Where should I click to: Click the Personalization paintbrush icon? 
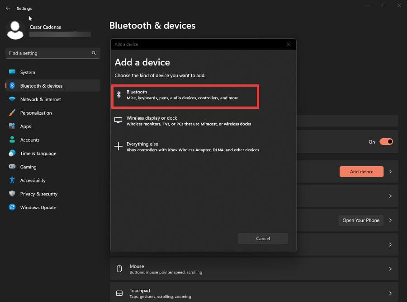click(x=12, y=113)
